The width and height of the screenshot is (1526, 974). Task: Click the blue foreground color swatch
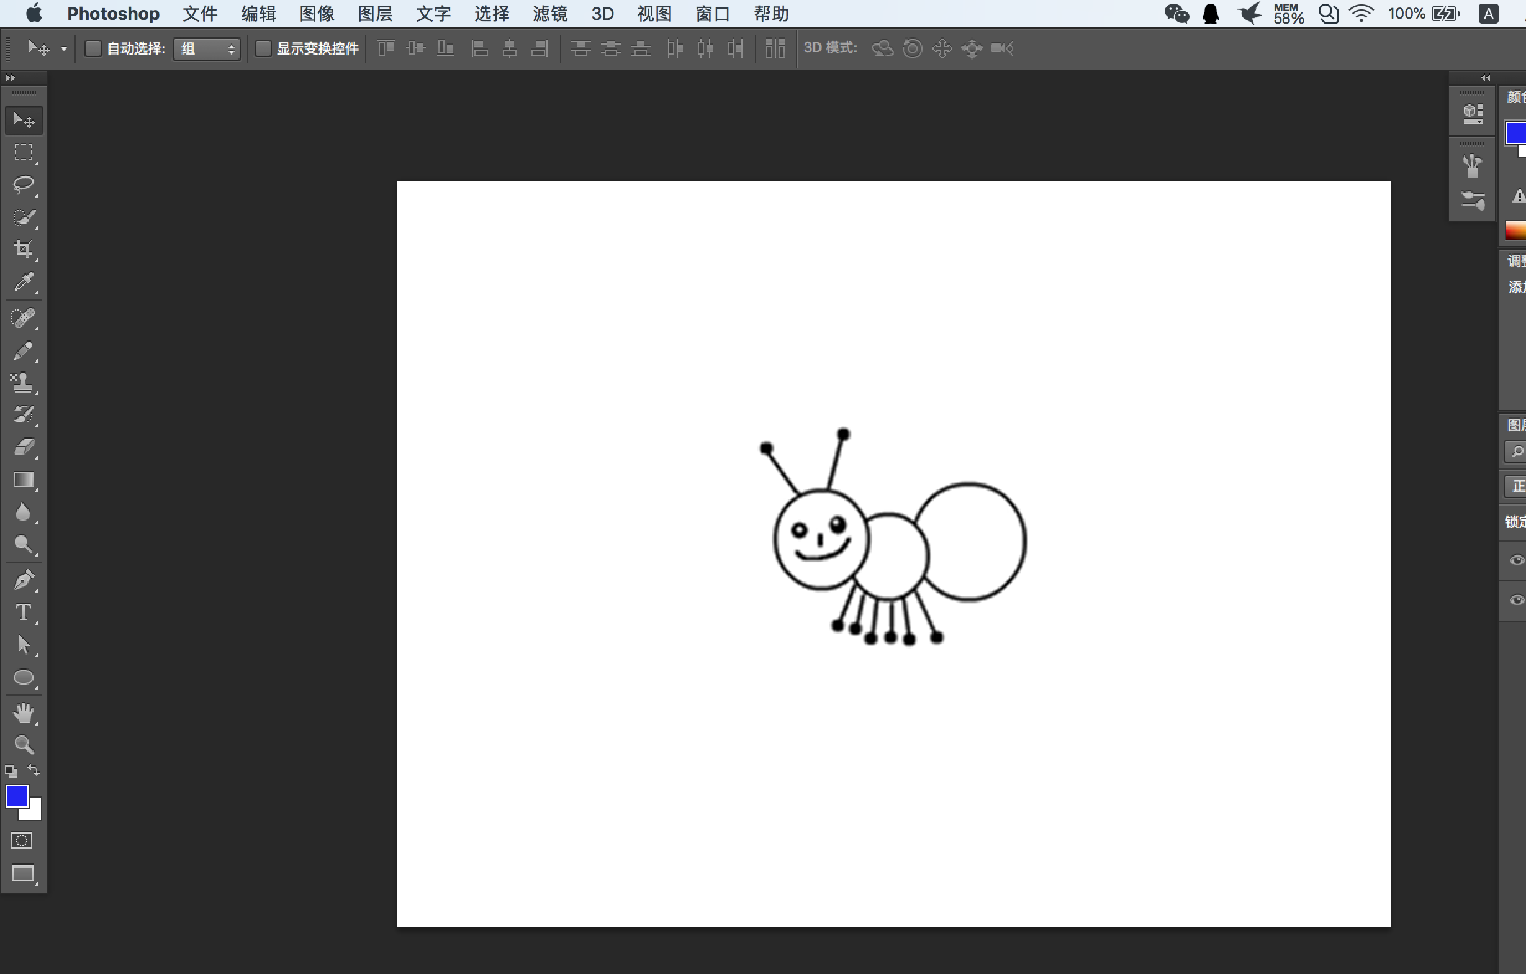tap(16, 795)
